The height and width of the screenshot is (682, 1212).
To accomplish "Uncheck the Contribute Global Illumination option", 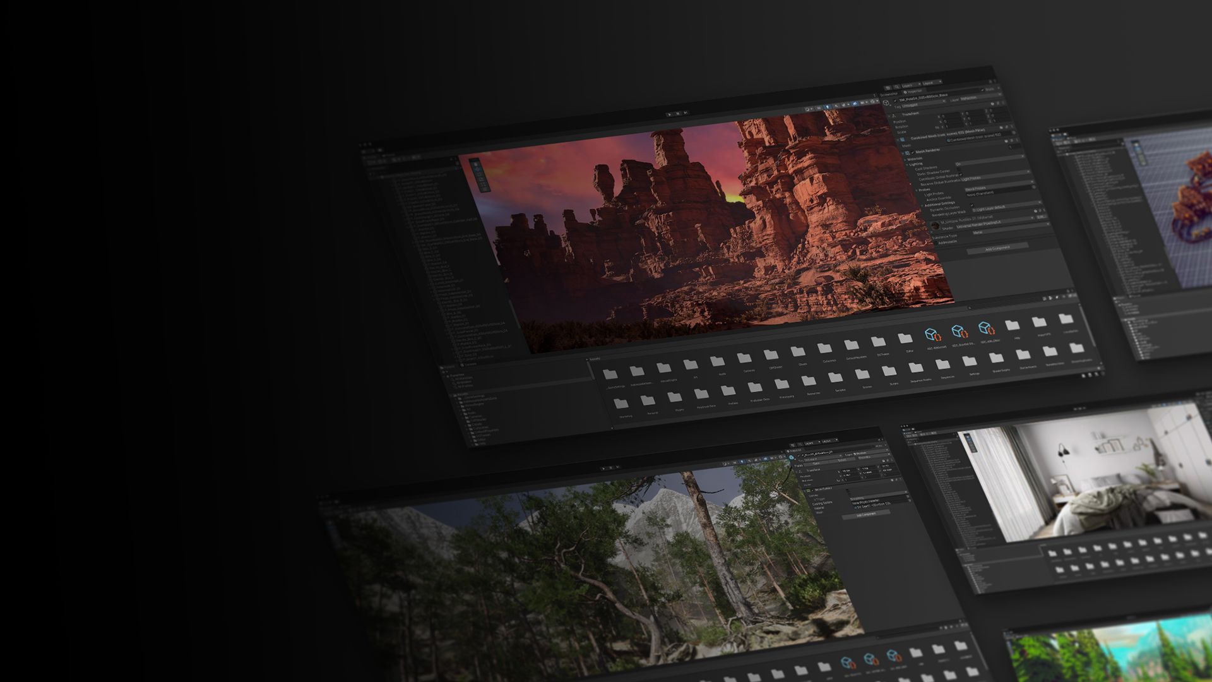I will pos(961,175).
